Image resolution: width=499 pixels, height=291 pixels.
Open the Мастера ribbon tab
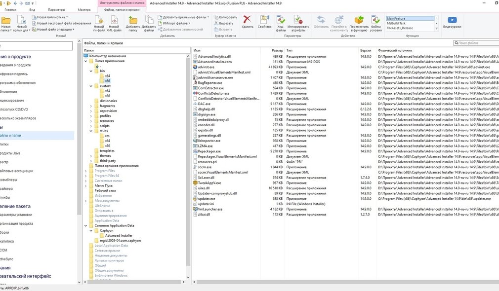click(84, 10)
